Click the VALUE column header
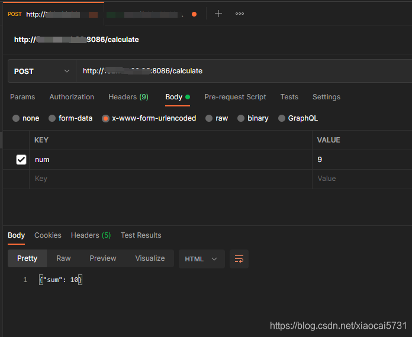This screenshot has width=412, height=337. [329, 140]
